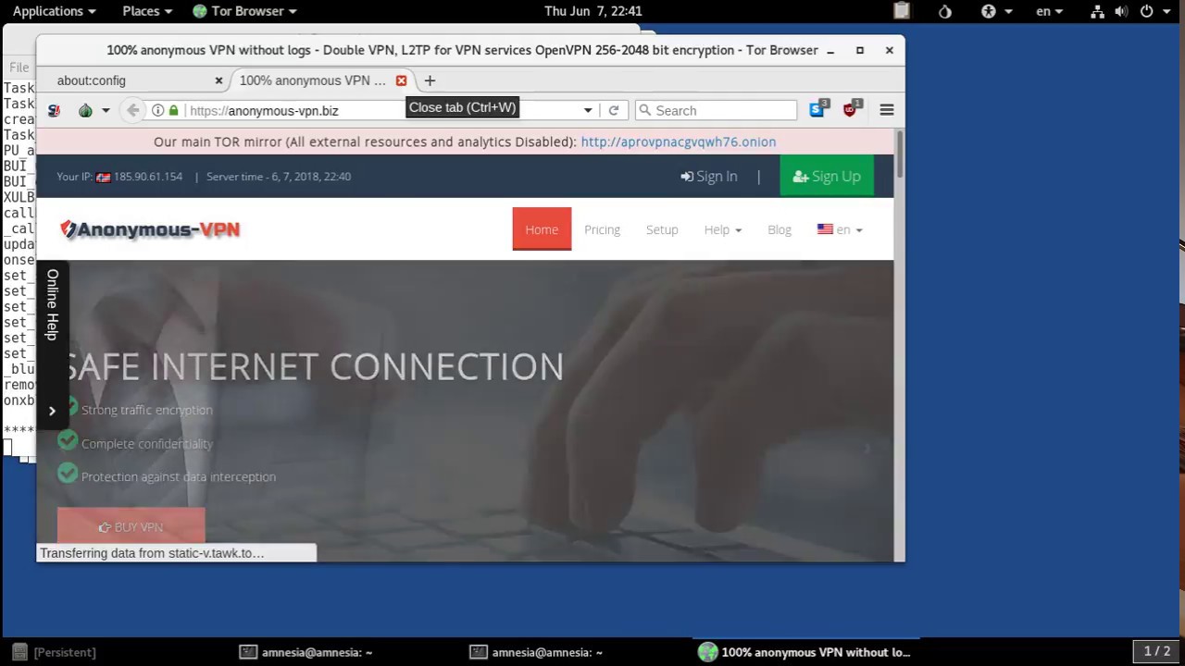
Task: Click the volume speaker icon
Action: click(1121, 11)
